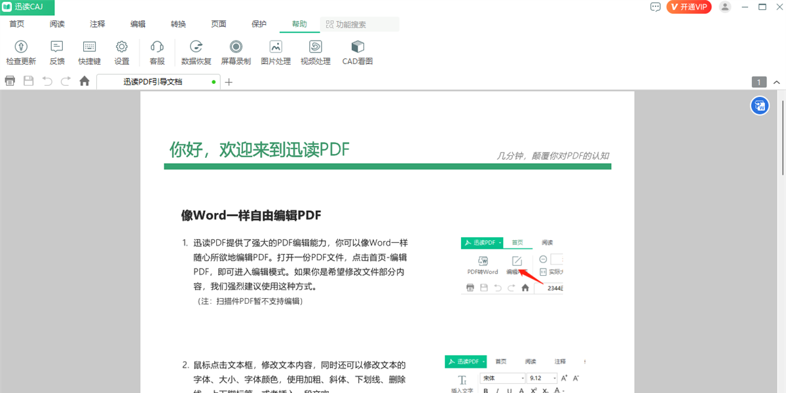Click the first tutorial screenshot image
786x393 pixels.
point(512,266)
